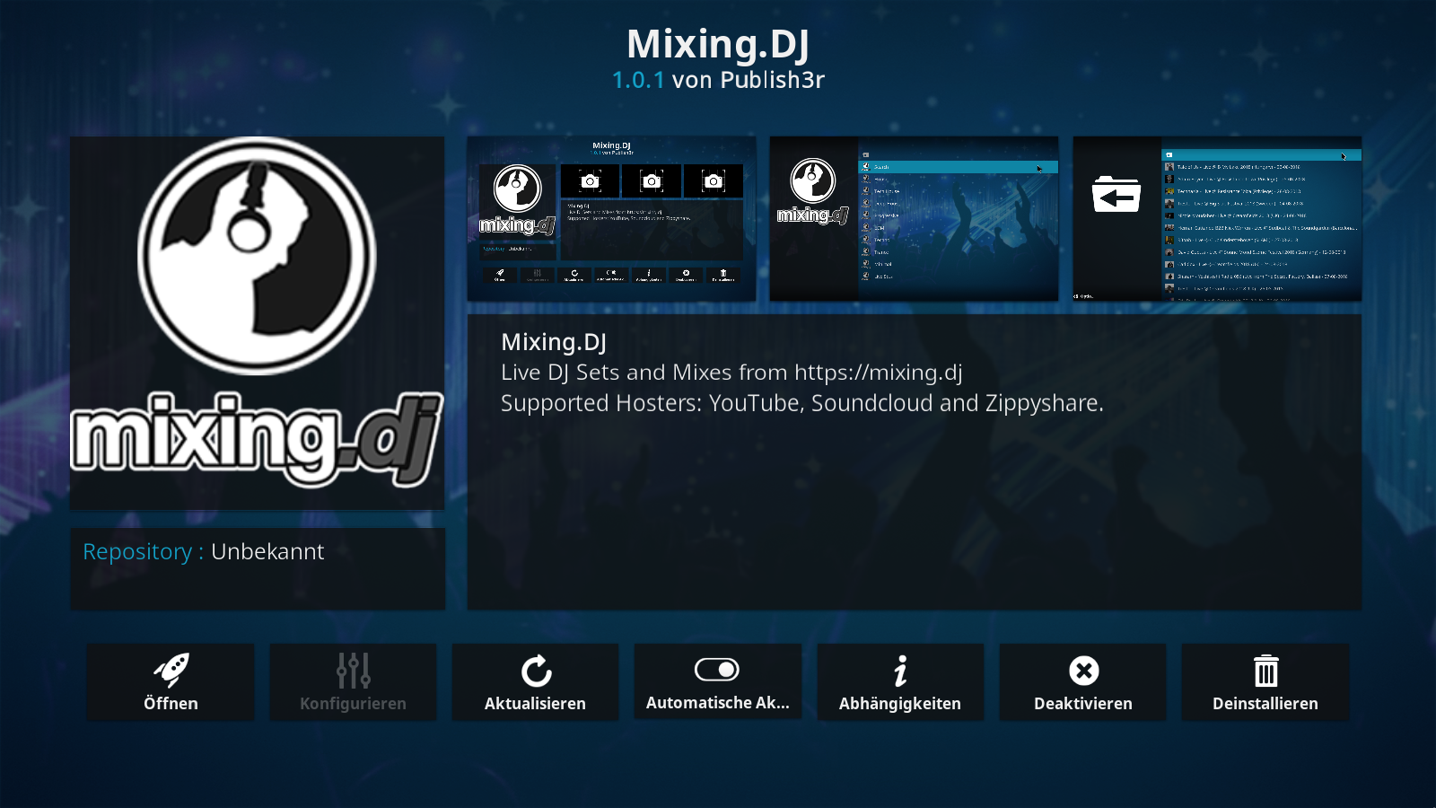
Task: Click the Supported Hosters description line
Action: (802, 403)
